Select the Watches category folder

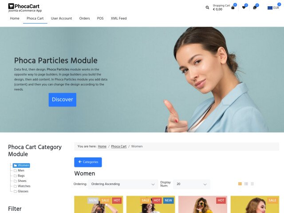click(x=22, y=186)
